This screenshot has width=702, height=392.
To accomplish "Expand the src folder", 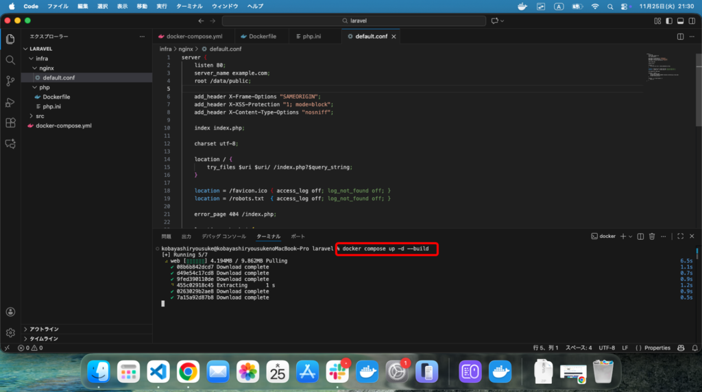I will [40, 116].
